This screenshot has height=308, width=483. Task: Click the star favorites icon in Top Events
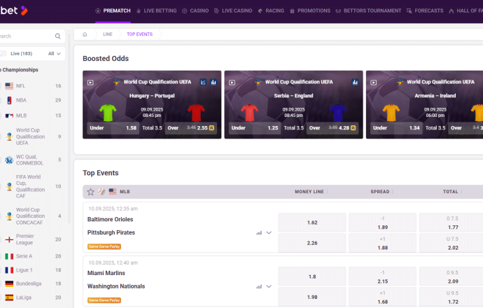point(90,191)
